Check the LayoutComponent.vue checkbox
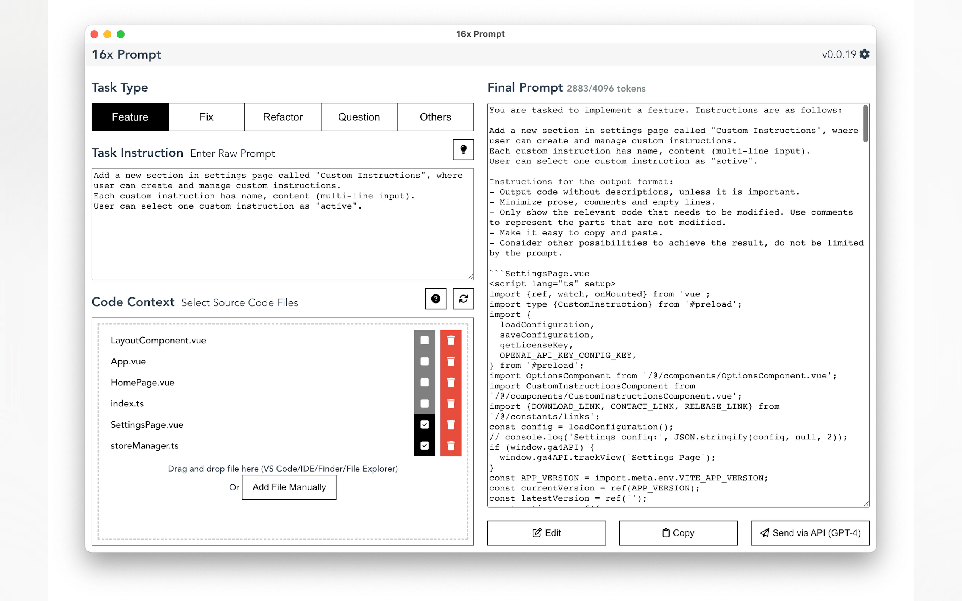Image resolution: width=962 pixels, height=601 pixels. pos(424,340)
